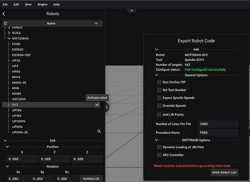This screenshot has height=182, width=250.
Task: Collapse the MOTOMAN robot group
Action: pyautogui.click(x=9, y=39)
